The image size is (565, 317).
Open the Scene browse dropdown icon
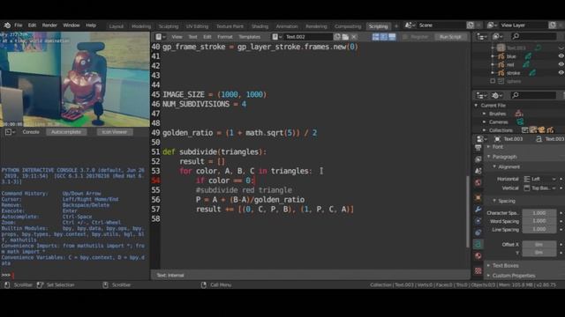point(410,26)
